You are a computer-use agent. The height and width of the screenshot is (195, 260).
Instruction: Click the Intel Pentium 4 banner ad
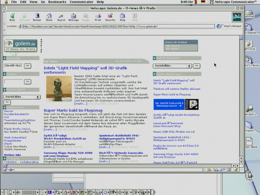(169, 104)
